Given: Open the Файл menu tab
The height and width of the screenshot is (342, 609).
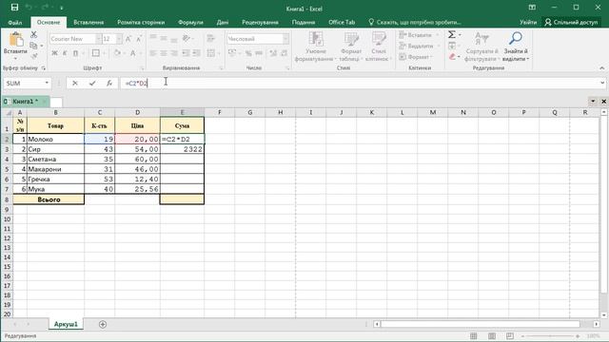Looking at the screenshot, I should point(15,22).
